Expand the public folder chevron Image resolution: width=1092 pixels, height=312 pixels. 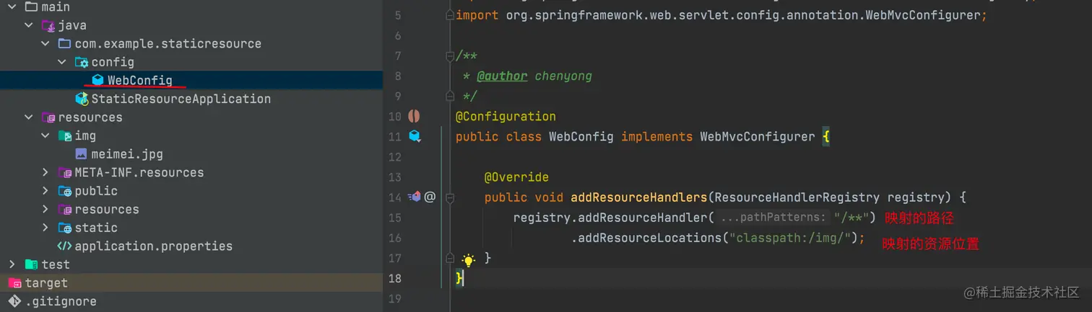[45, 191]
